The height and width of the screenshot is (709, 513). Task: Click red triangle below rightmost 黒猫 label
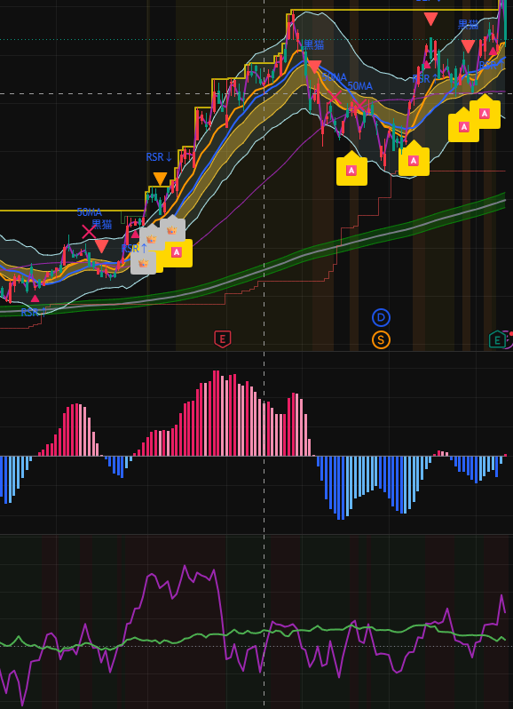click(468, 46)
